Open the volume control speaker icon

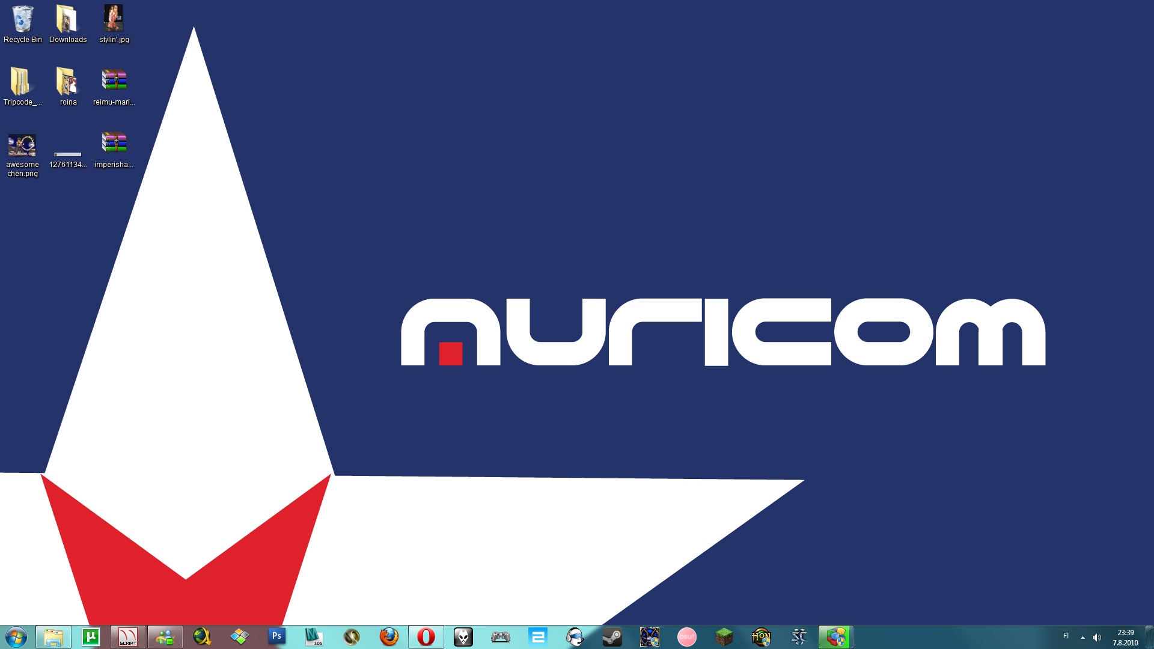(1097, 638)
